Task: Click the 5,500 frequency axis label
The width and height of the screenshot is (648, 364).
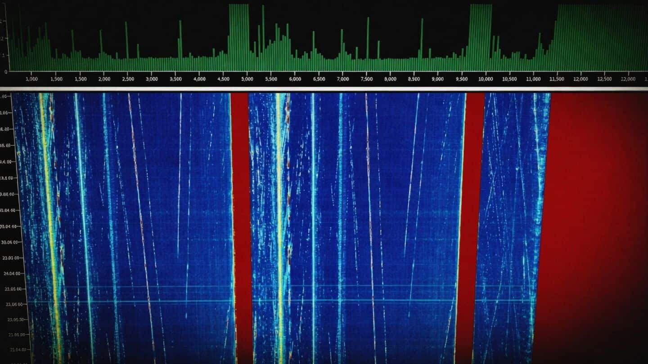Action: [271, 79]
